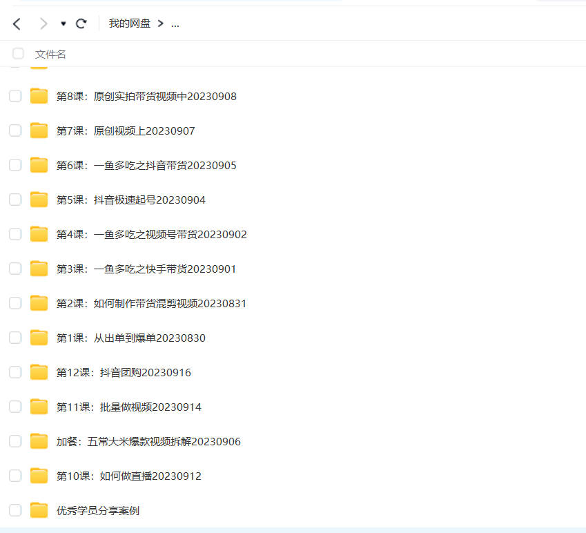Click the folder icon of 第2课

(x=39, y=303)
